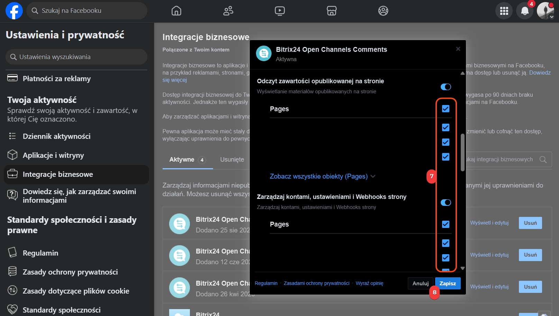Click the Zapisz button

point(448,284)
